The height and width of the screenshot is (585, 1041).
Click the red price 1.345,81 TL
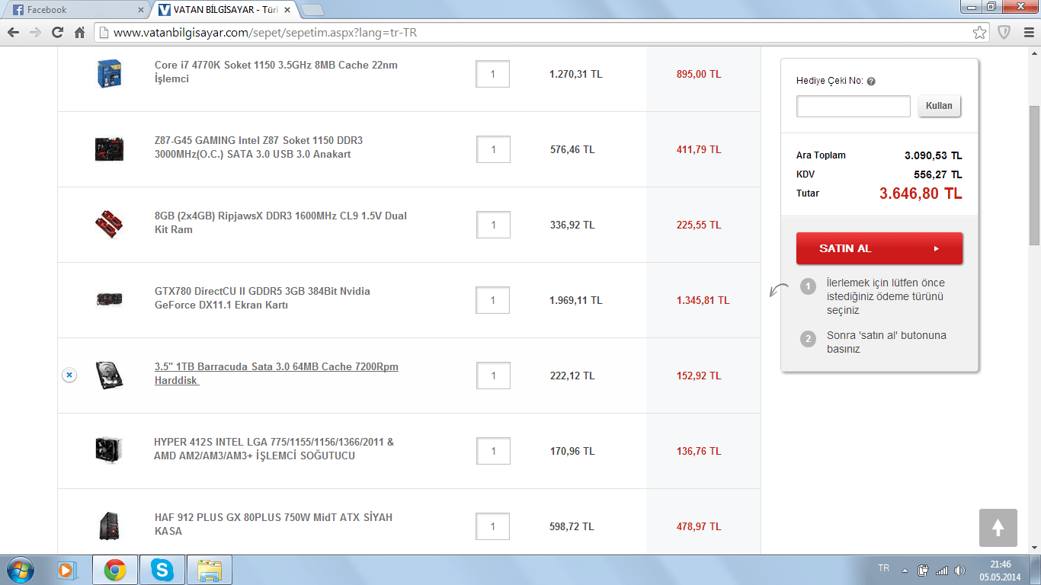[703, 300]
